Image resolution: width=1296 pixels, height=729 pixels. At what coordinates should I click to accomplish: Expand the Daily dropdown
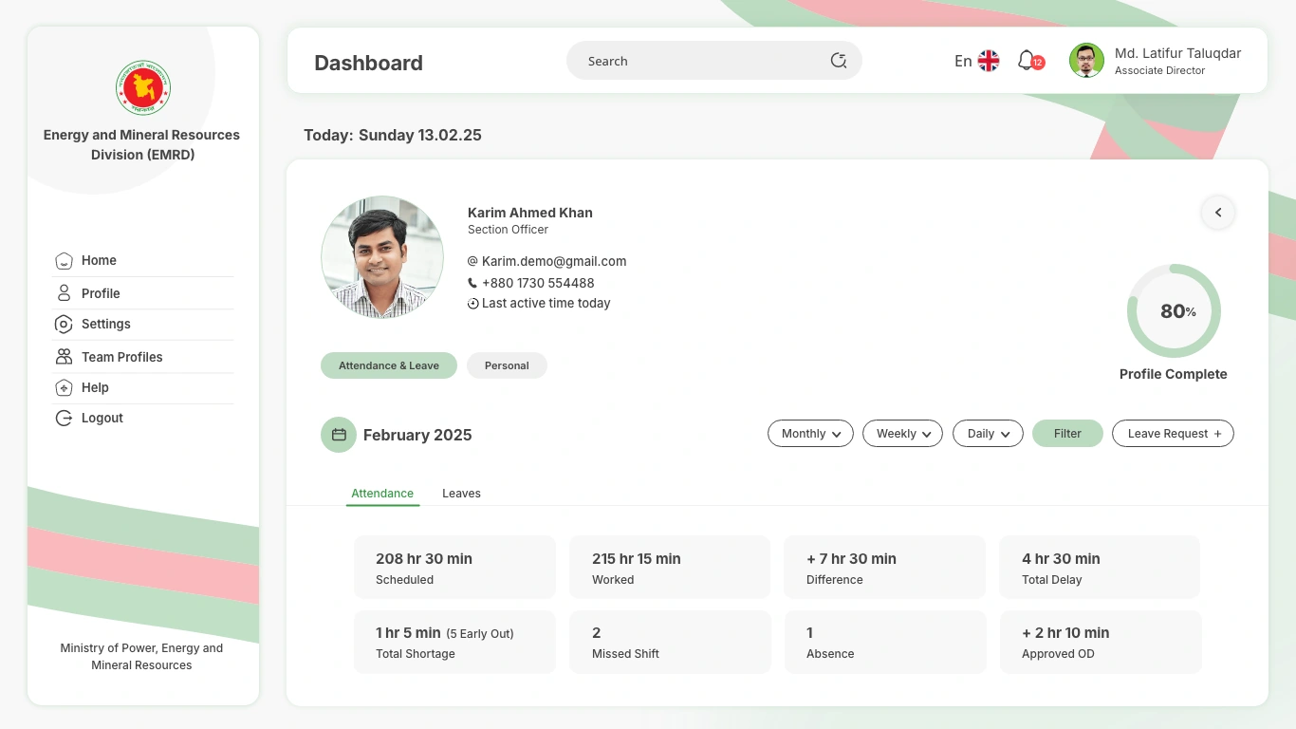click(x=988, y=434)
